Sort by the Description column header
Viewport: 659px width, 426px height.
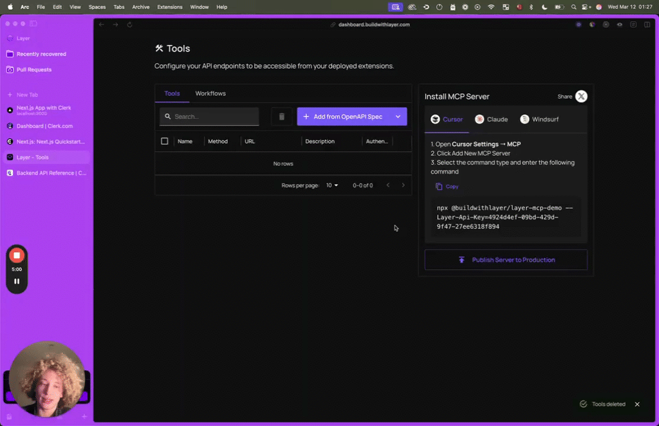(320, 141)
